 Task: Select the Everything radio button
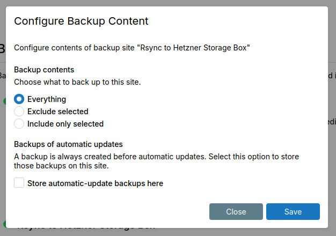(x=19, y=99)
